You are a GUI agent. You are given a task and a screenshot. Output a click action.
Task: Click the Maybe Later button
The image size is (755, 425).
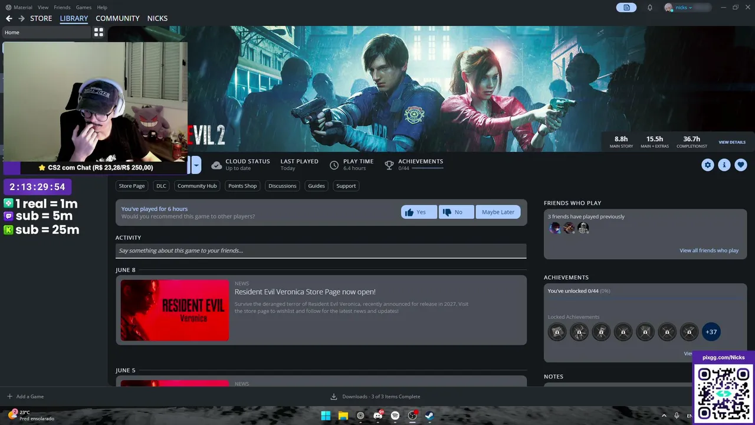tap(498, 212)
